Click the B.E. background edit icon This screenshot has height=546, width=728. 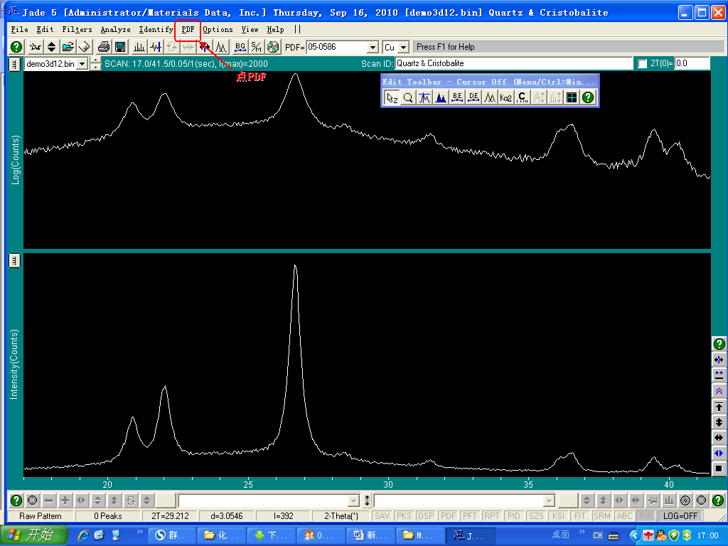click(x=457, y=97)
